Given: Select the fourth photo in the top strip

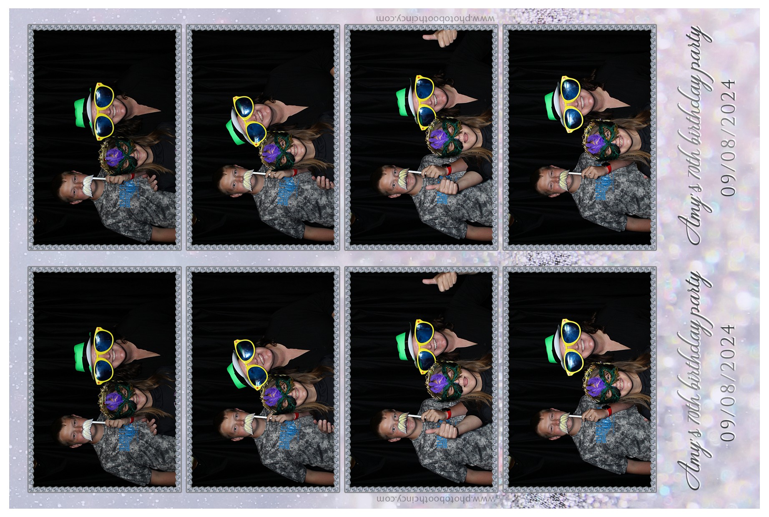Looking at the screenshot, I should [x=580, y=138].
